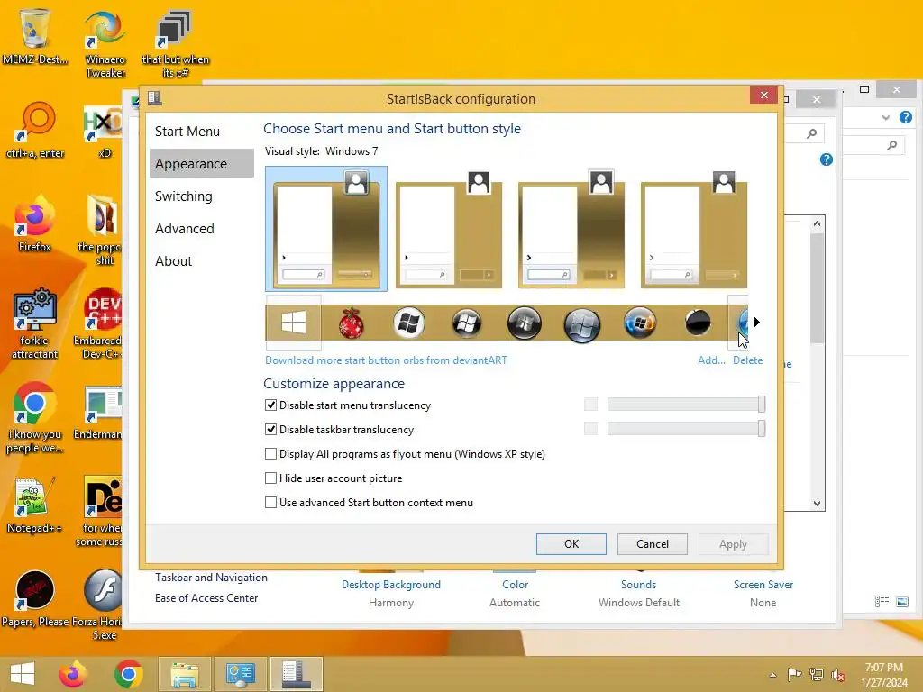The width and height of the screenshot is (923, 692).
Task: Open Desktop Background in Personalization window
Action: pyautogui.click(x=391, y=584)
